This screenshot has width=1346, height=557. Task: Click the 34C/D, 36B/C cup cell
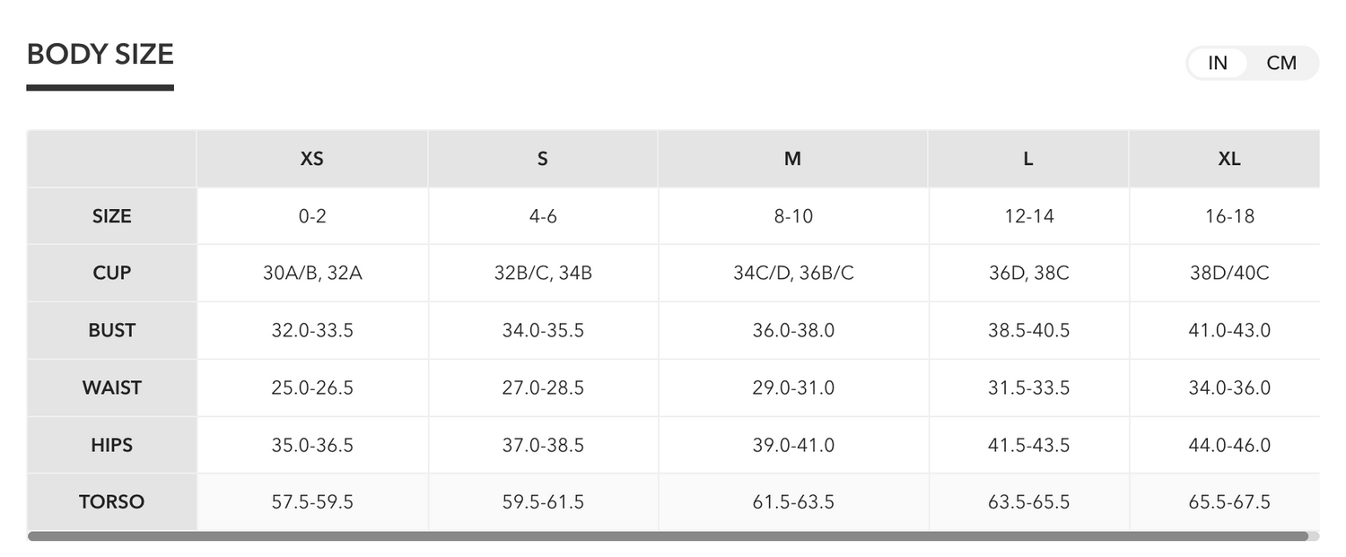coord(793,273)
